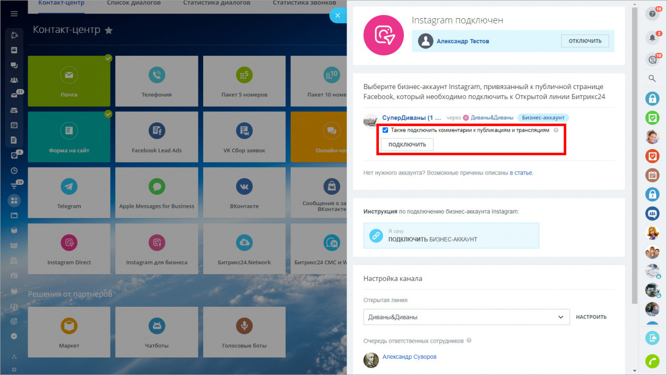Open the help question-mark icon at top right
This screenshot has width=667, height=375.
coord(652,14)
